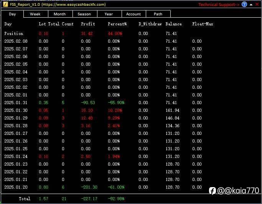
Task: Select the 2025.01.20 date row
Action: 16,187
